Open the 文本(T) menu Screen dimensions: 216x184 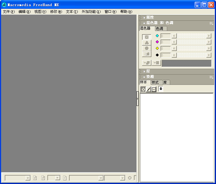click(x=72, y=12)
